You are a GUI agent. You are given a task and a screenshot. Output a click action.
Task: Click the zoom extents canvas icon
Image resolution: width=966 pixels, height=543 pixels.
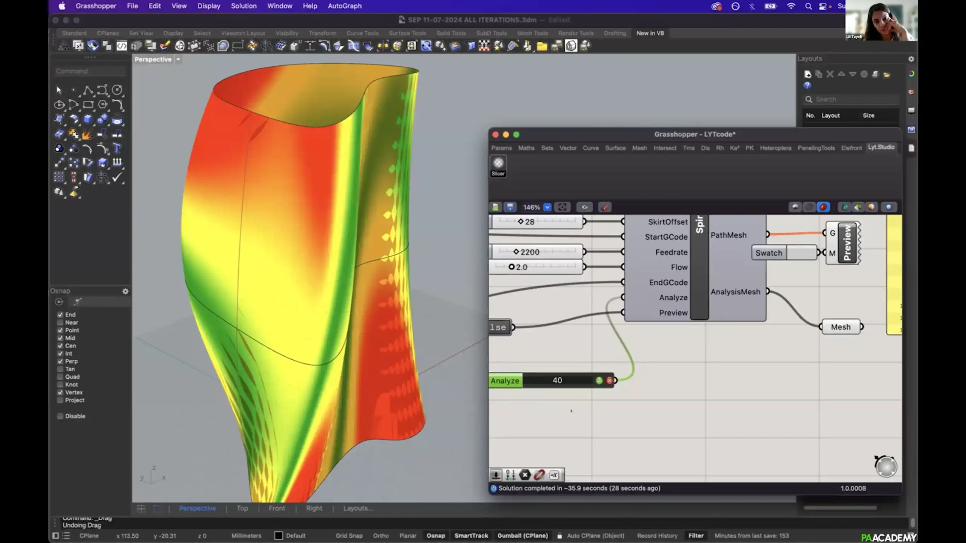[562, 207]
